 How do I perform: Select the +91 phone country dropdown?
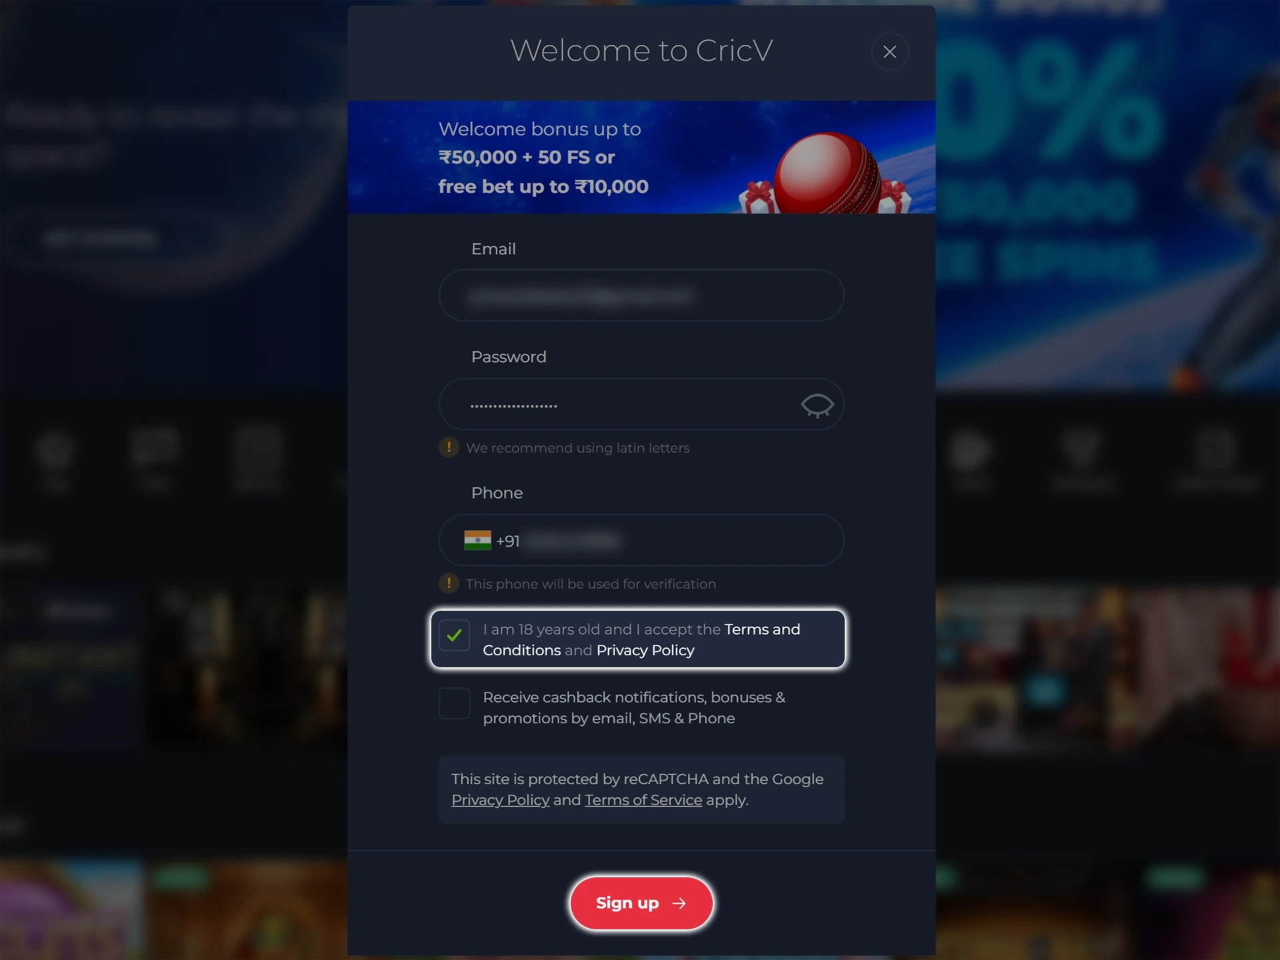[x=491, y=539]
